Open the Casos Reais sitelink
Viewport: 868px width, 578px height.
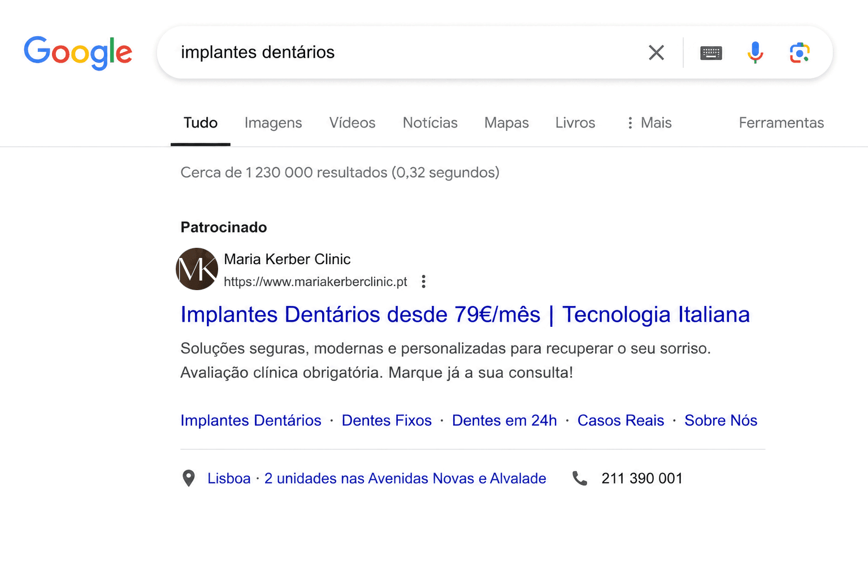[x=620, y=421]
